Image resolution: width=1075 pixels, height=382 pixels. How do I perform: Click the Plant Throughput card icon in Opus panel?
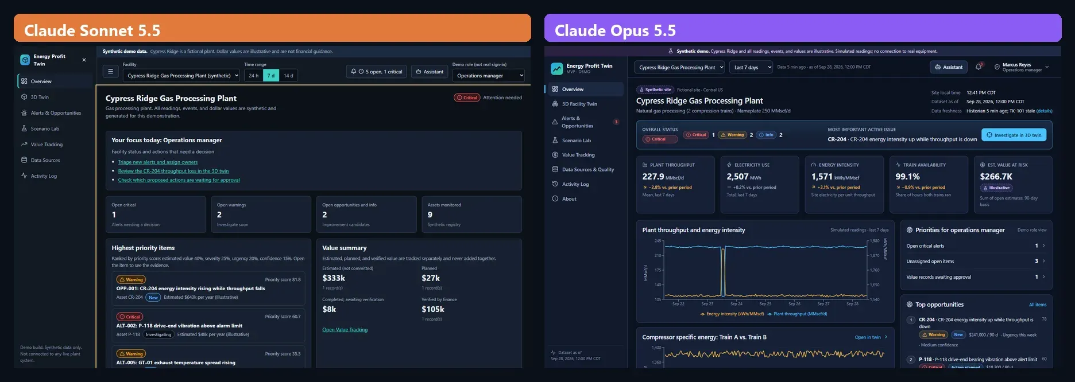pos(645,165)
